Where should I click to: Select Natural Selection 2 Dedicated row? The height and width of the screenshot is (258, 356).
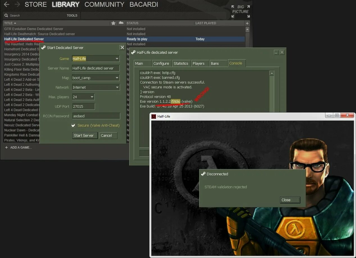(x=21, y=120)
